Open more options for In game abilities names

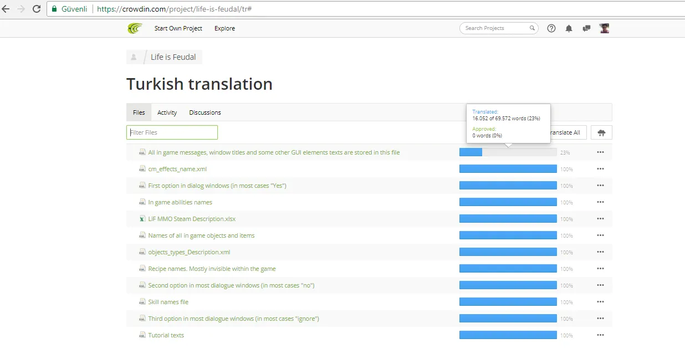click(x=600, y=202)
